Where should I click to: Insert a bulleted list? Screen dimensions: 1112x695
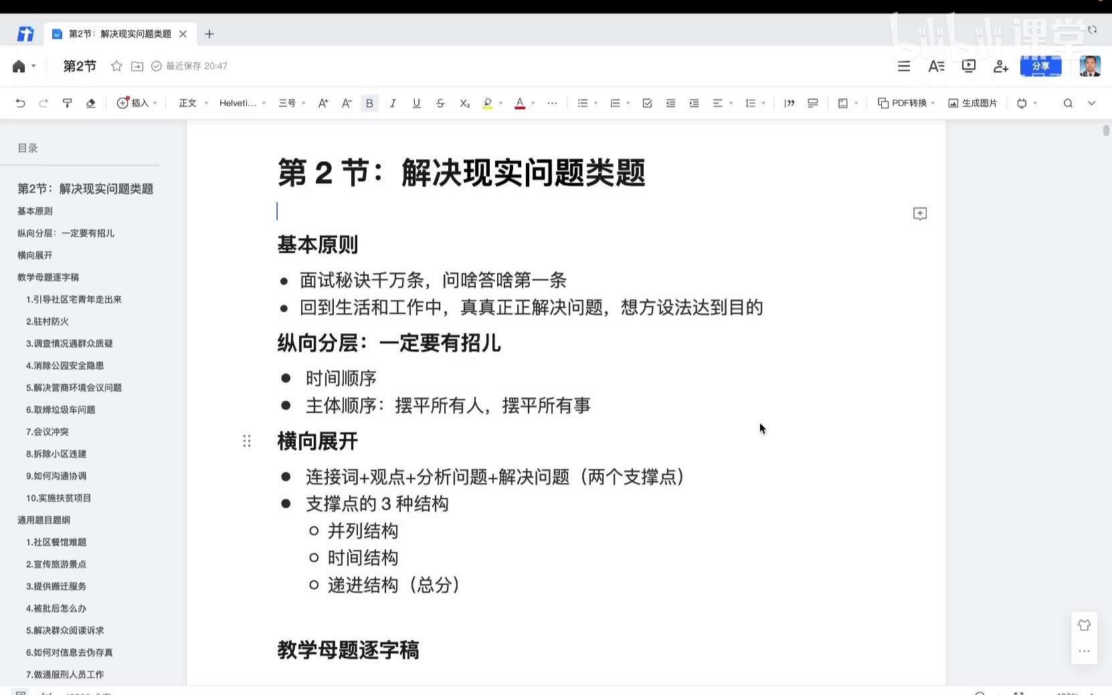[583, 103]
